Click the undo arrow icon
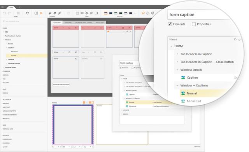The image size is (249, 152). point(4,13)
